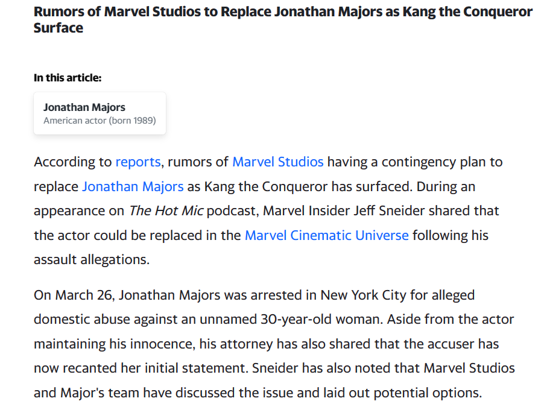Click "On March 26" at paragraph start

click(72, 295)
